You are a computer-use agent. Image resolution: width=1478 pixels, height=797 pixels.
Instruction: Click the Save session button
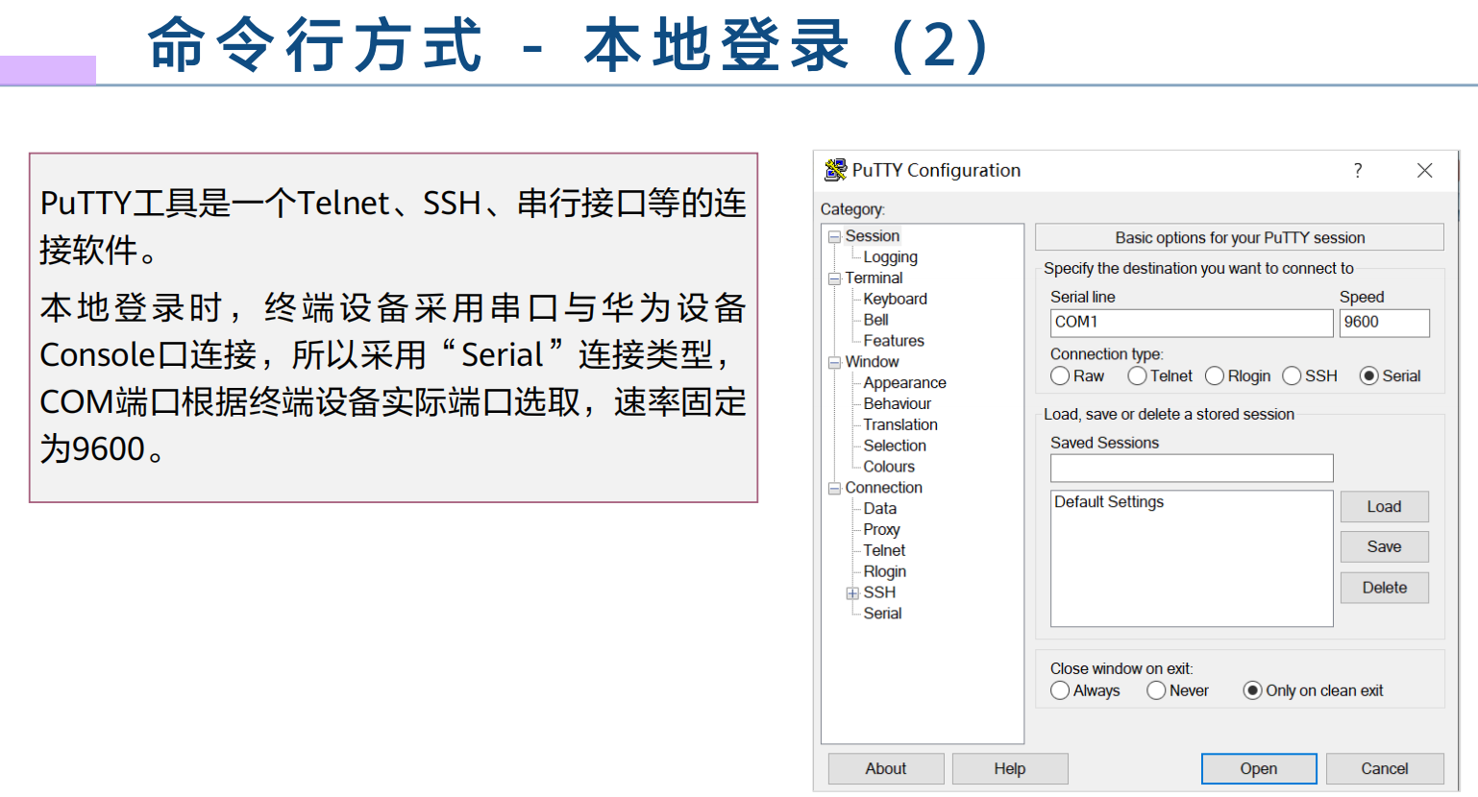coord(1384,547)
